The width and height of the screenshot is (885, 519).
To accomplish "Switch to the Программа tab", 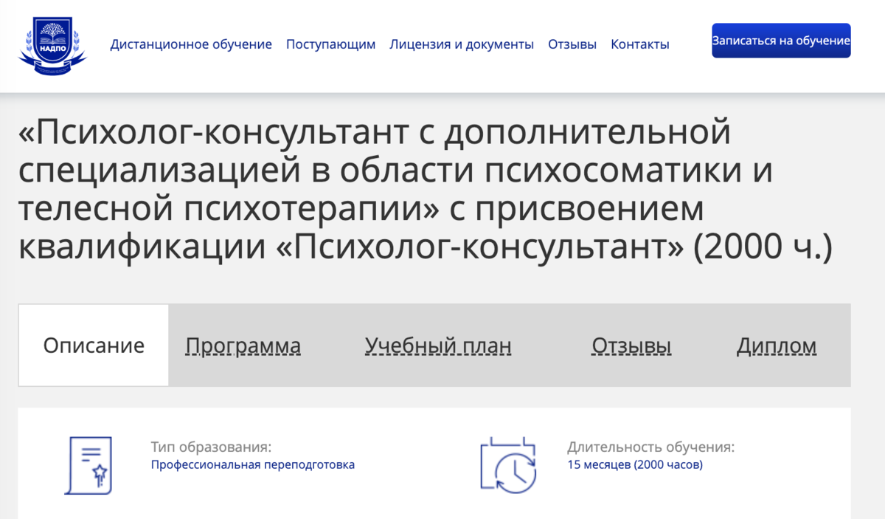I will pos(243,346).
